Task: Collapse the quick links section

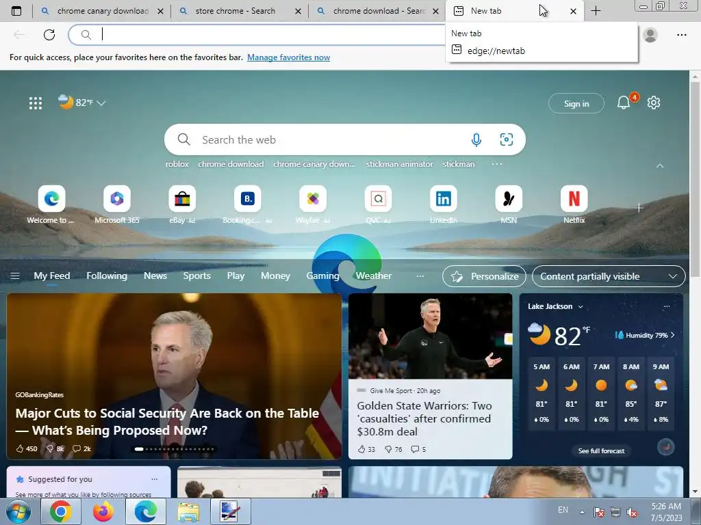Action: pos(660,165)
